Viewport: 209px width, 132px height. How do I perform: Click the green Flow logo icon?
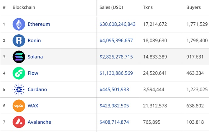[19, 73]
